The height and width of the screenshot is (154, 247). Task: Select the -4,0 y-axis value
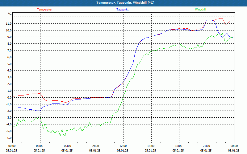(x=9, y=124)
